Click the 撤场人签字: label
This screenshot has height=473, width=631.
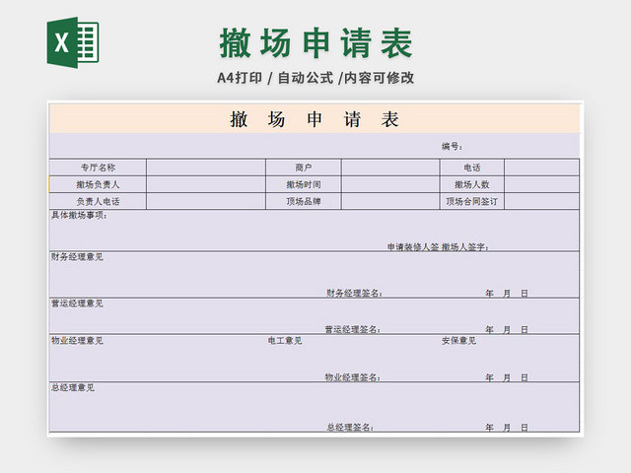(464, 247)
